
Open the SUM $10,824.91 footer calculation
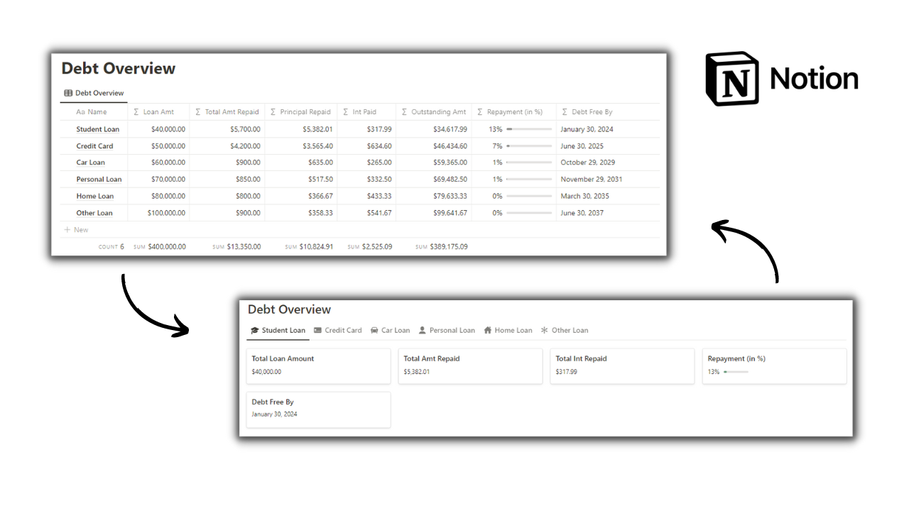tap(309, 247)
